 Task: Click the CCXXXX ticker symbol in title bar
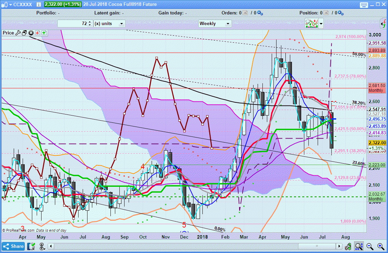click(23, 4)
